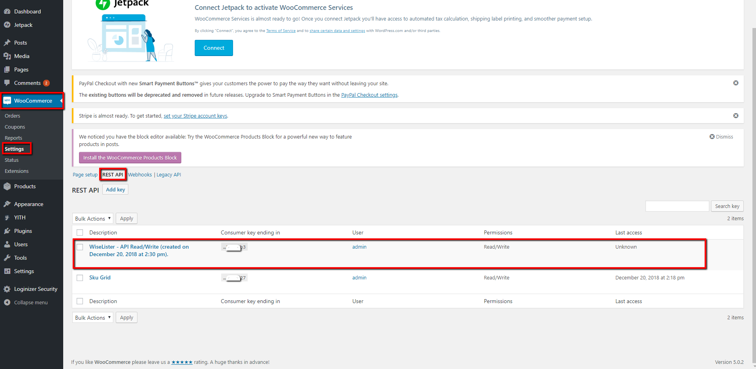This screenshot has width=756, height=369.
Task: Click admin user in WiseLister row
Action: pos(359,247)
